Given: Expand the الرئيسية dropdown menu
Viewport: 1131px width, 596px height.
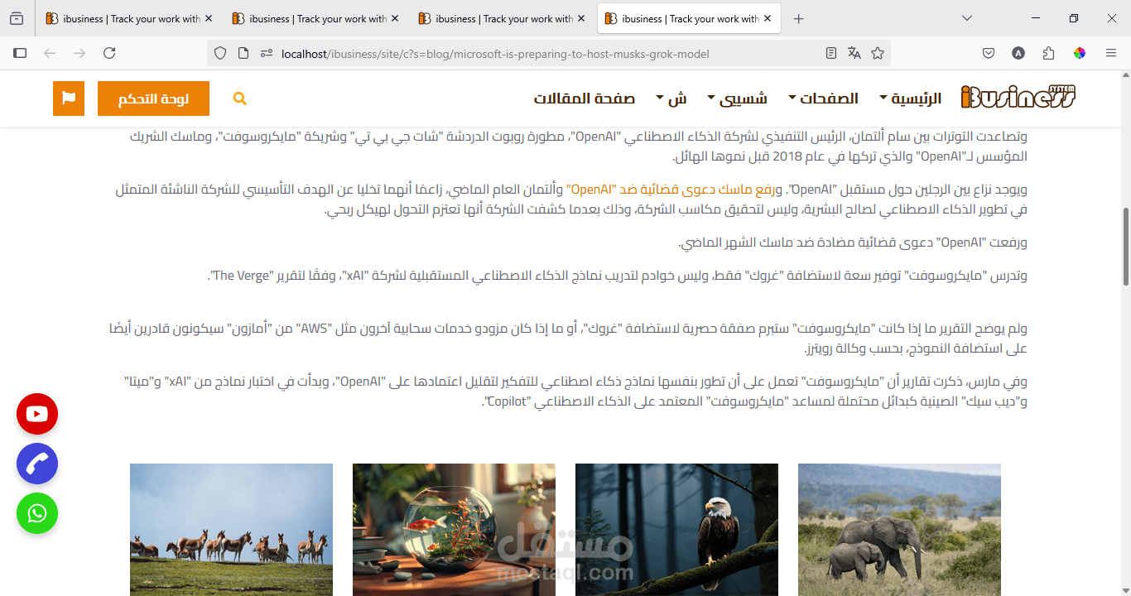Looking at the screenshot, I should (x=911, y=99).
